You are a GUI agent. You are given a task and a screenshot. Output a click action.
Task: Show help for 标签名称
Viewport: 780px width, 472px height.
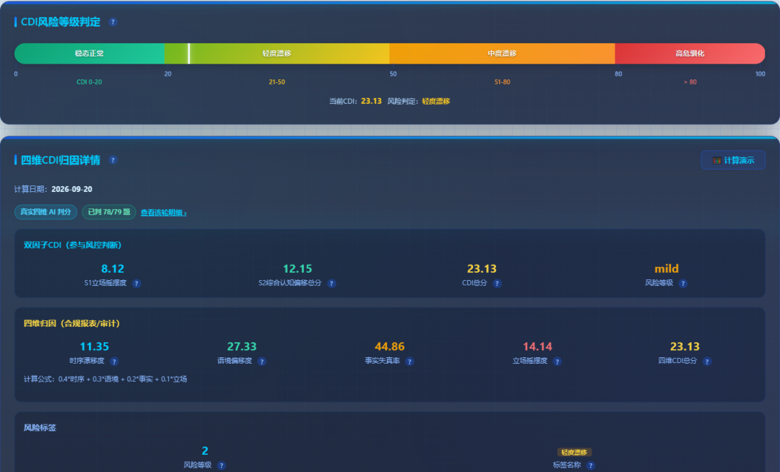pos(591,466)
